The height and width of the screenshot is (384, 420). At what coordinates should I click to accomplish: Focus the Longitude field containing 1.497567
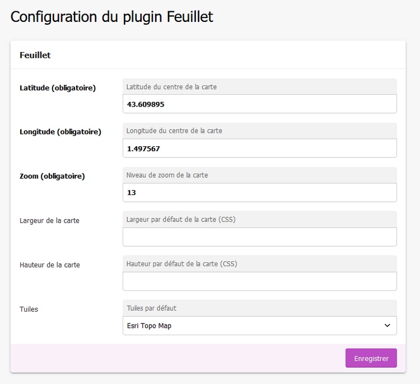coord(259,149)
